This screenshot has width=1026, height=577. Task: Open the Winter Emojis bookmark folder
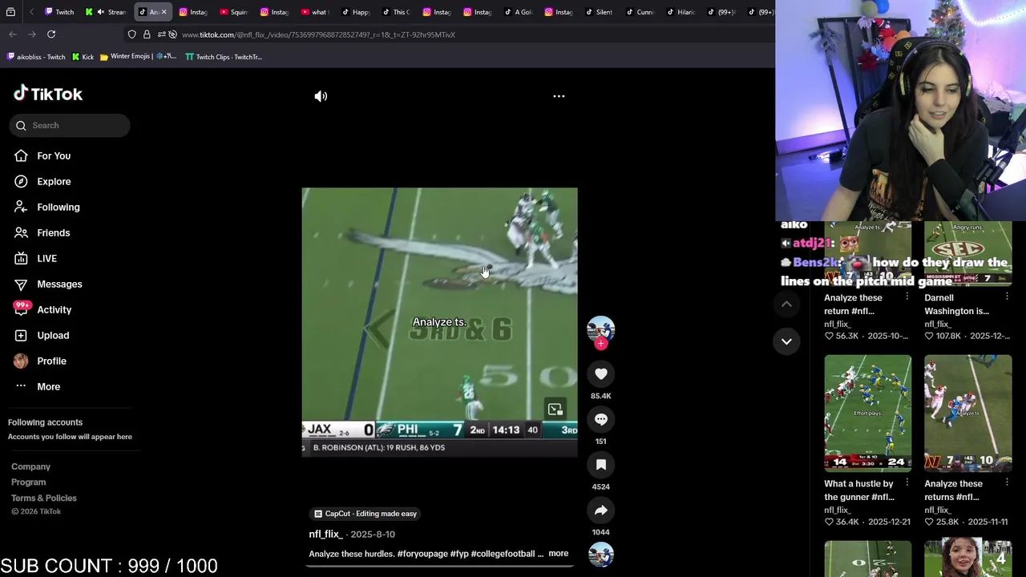click(138, 57)
